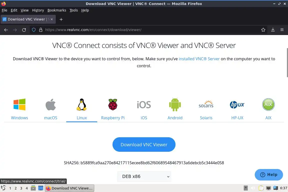This screenshot has height=192, width=288.
Task: Click the Linux text label tab
Action: tap(82, 118)
